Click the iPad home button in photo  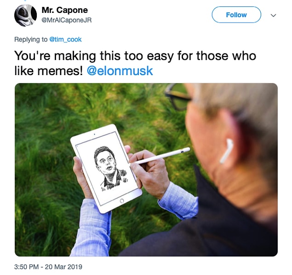[122, 201]
